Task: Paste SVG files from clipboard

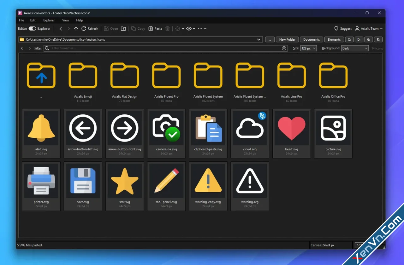Action: click(x=155, y=28)
